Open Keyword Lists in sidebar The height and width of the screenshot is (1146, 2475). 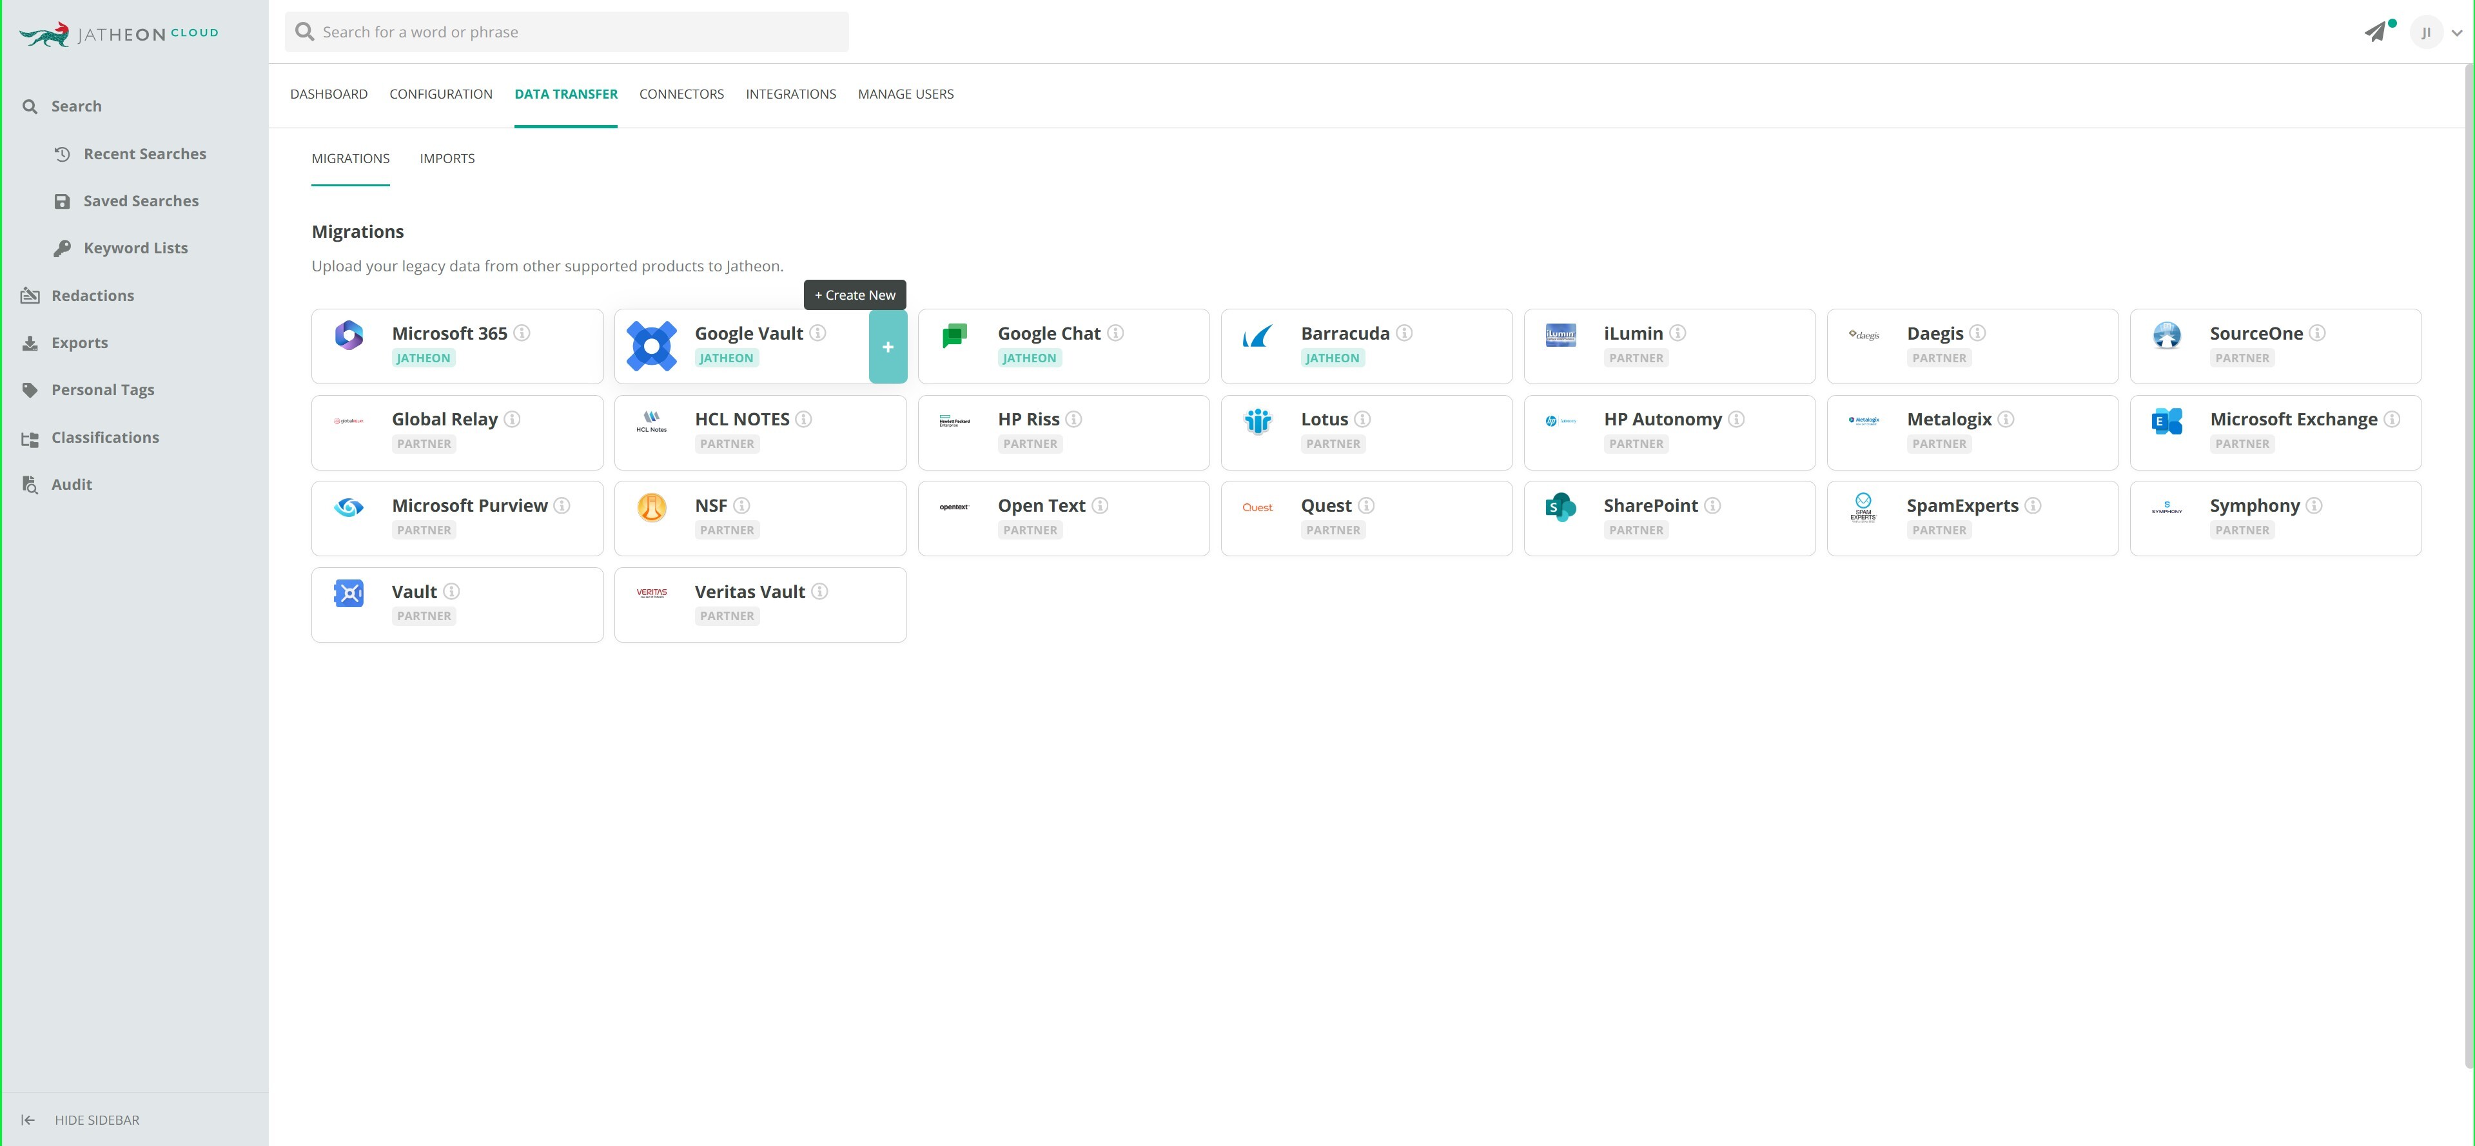point(121,248)
